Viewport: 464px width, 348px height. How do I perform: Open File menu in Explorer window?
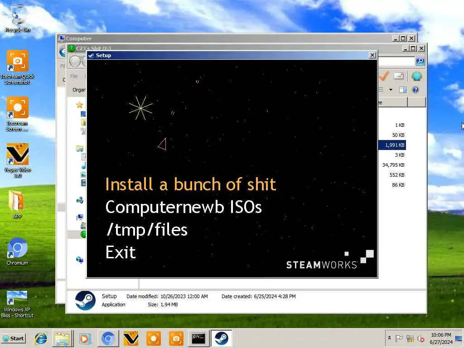(x=74, y=76)
